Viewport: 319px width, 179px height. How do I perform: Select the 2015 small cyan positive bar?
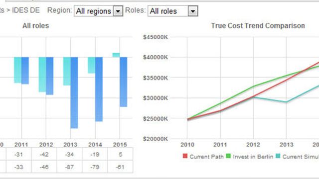coord(116,55)
